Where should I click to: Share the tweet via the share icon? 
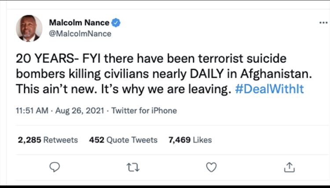[x=289, y=167]
